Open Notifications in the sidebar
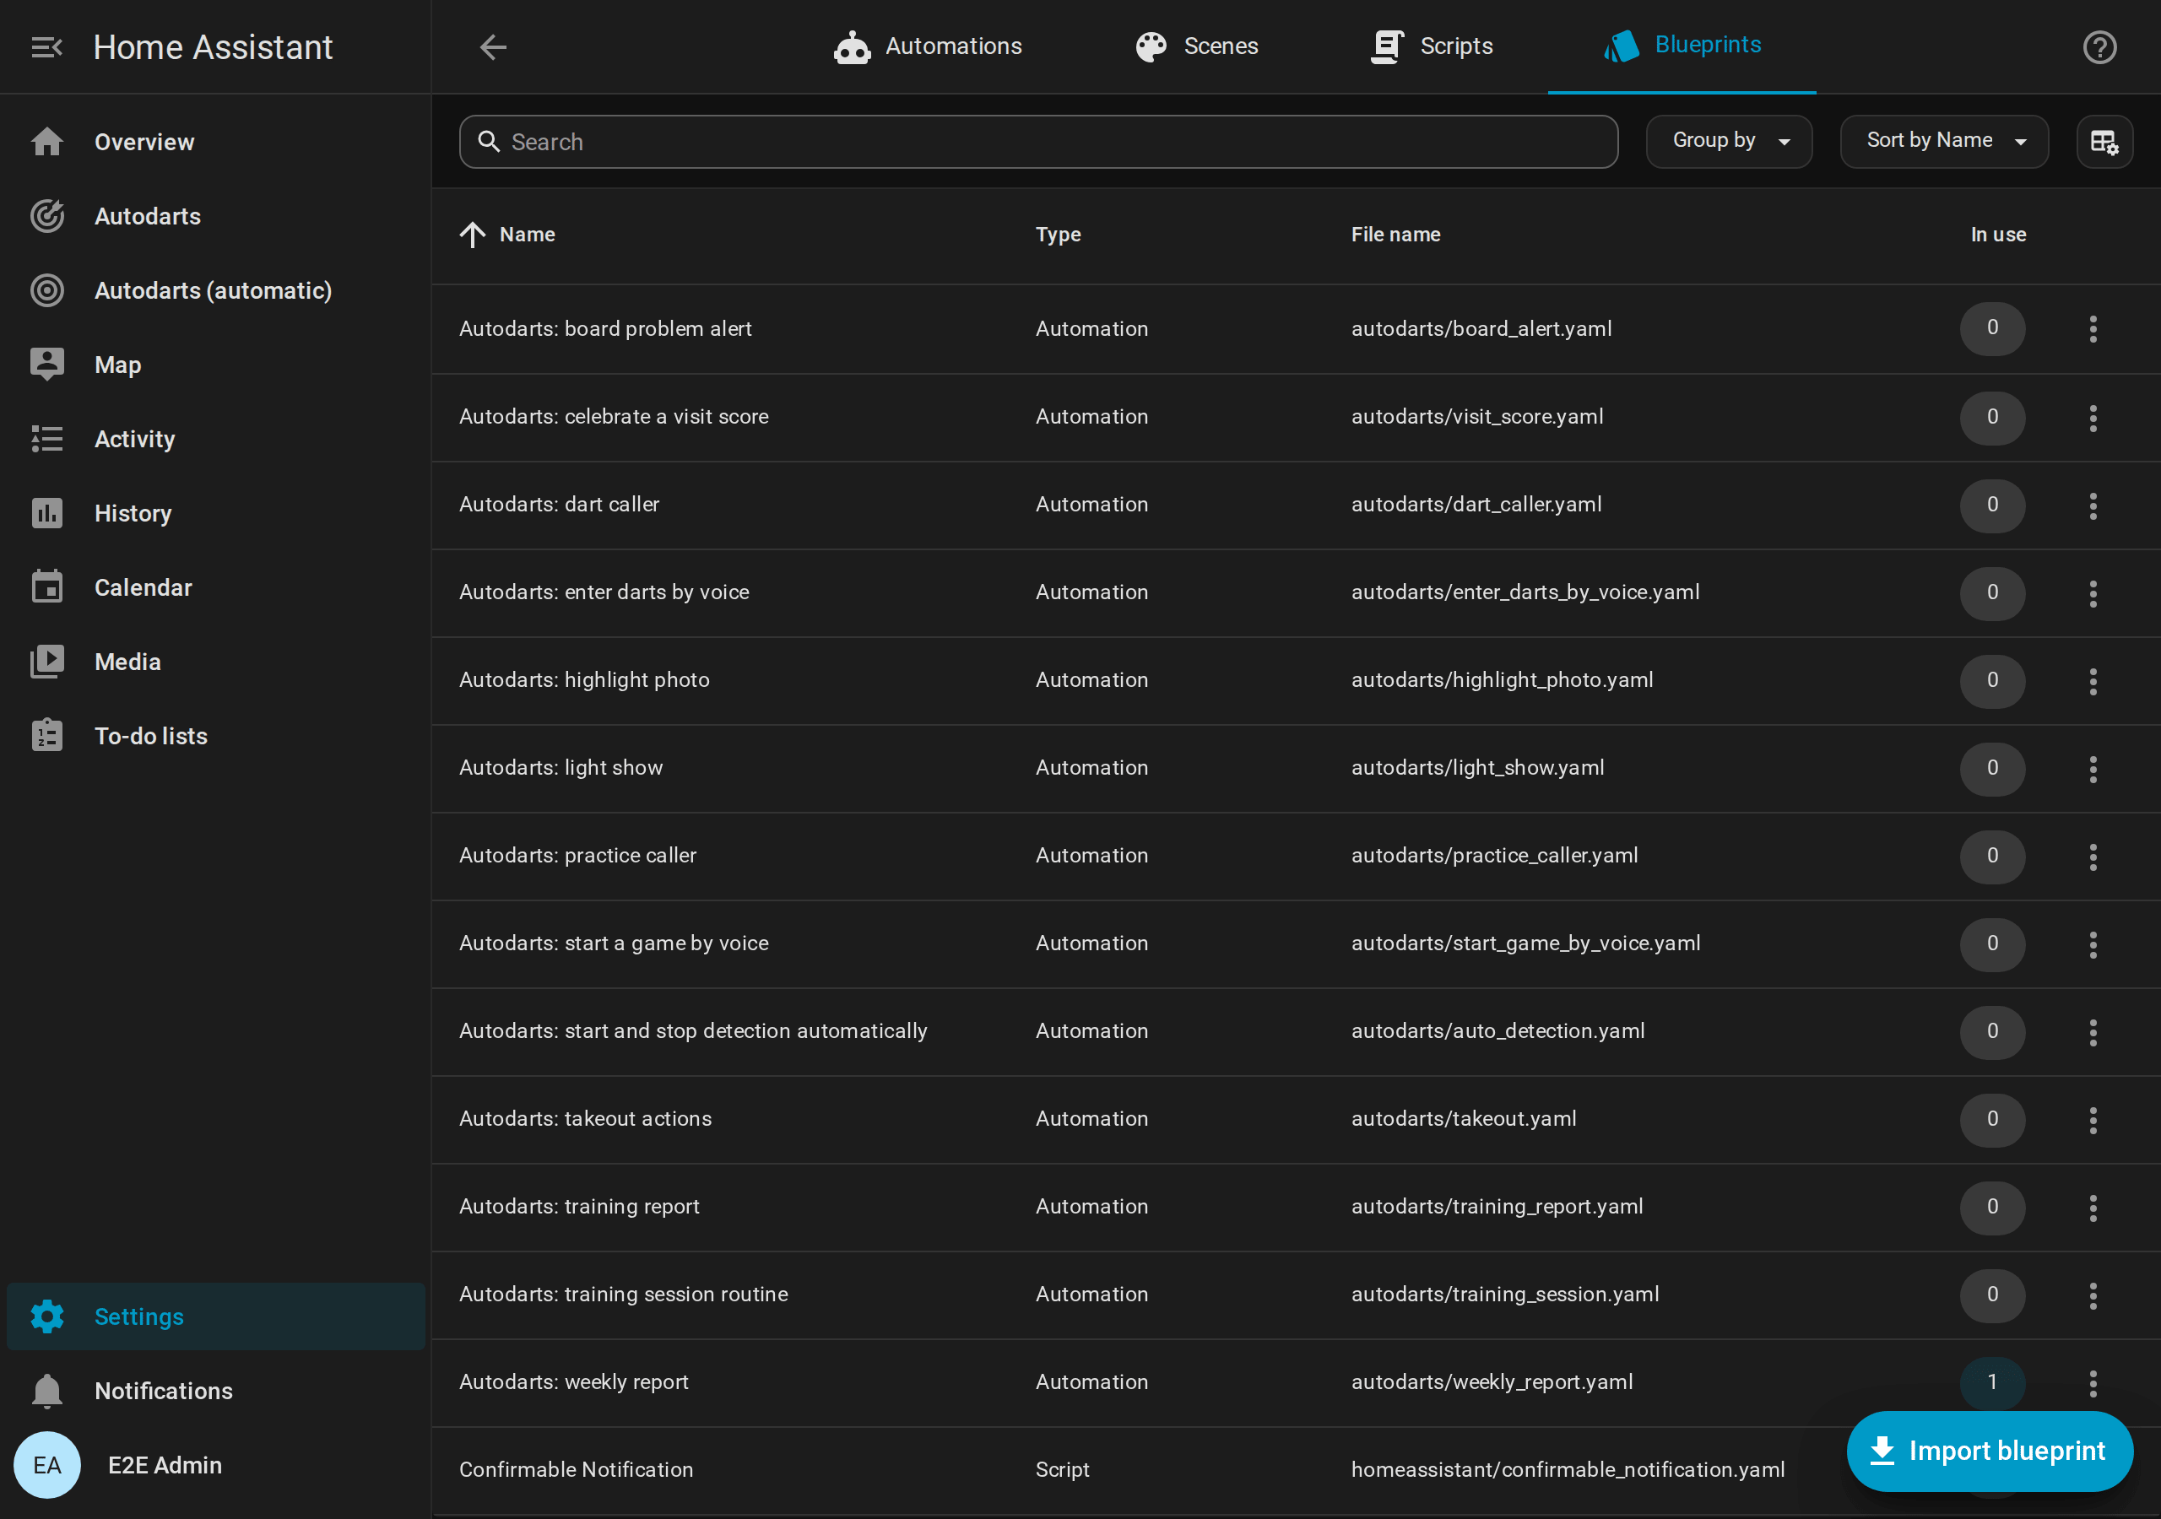Screen dimensions: 2161x1519 point(215,1391)
